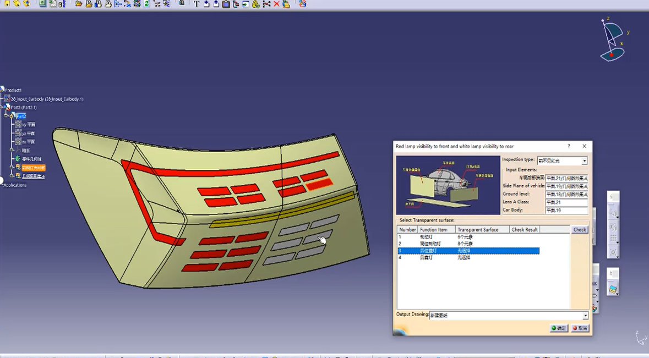
Task: Click the layered surface icon in right toolbar
Action: click(x=613, y=289)
